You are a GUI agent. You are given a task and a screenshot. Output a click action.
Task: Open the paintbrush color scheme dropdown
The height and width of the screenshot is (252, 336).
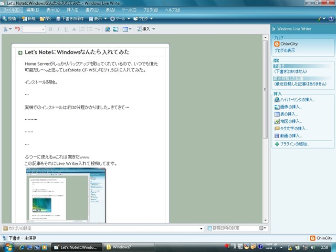321,19
